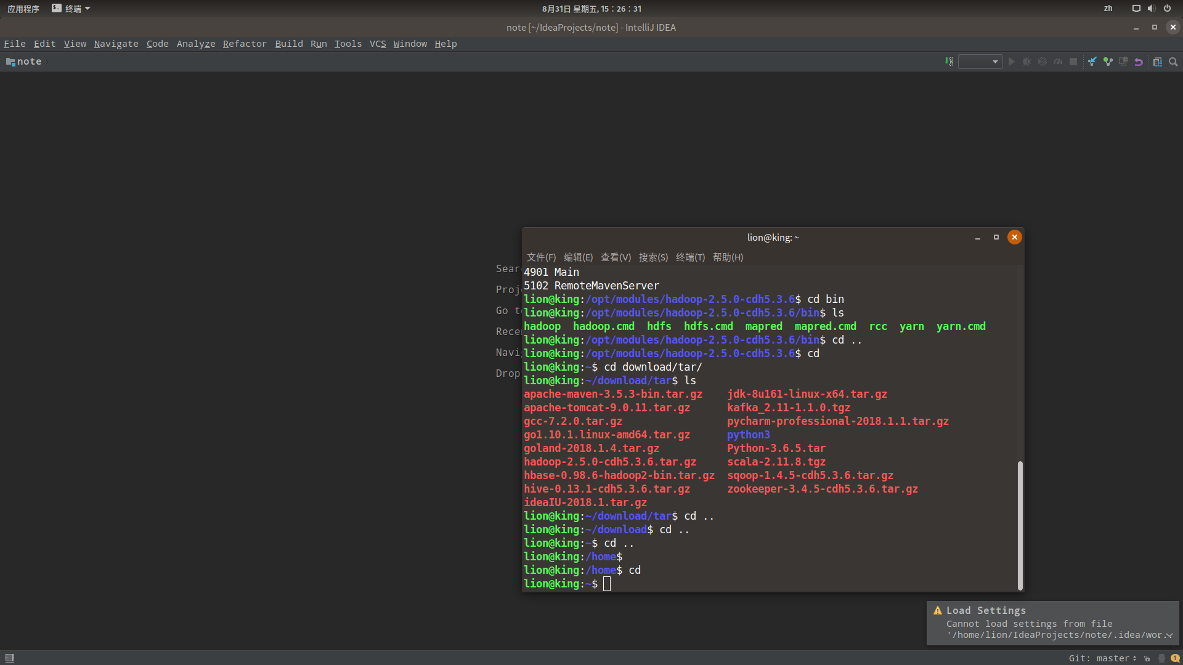Open the 应用程序 Applications menu

[23, 9]
